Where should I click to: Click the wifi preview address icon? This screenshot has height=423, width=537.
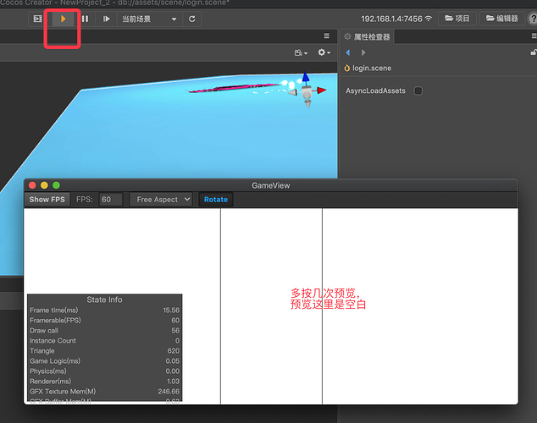[x=429, y=19]
